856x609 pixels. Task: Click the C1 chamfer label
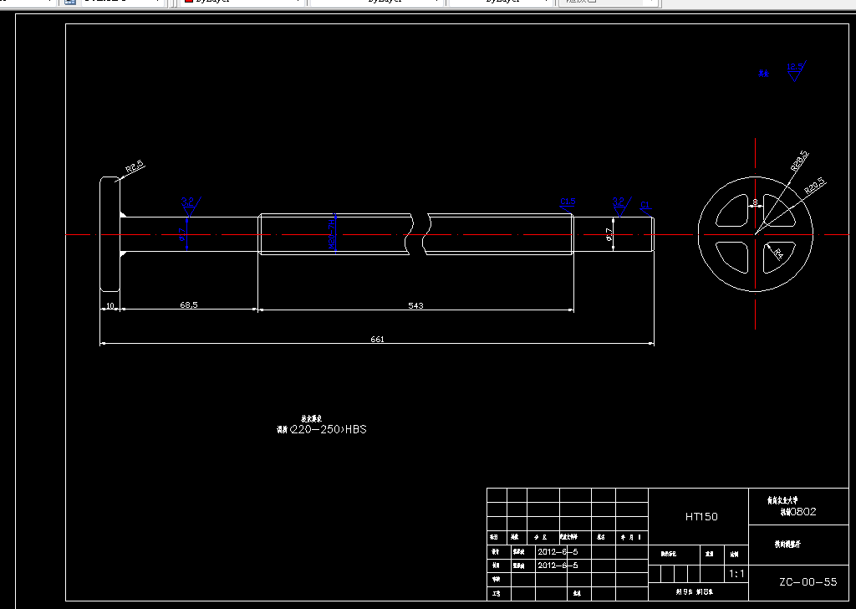(645, 205)
